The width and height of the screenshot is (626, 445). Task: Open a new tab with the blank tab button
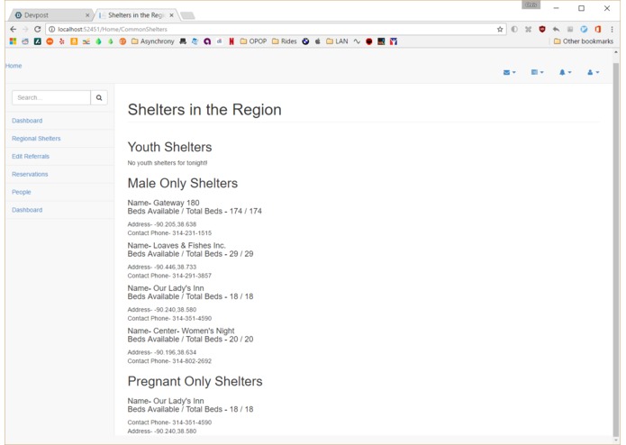coord(187,15)
